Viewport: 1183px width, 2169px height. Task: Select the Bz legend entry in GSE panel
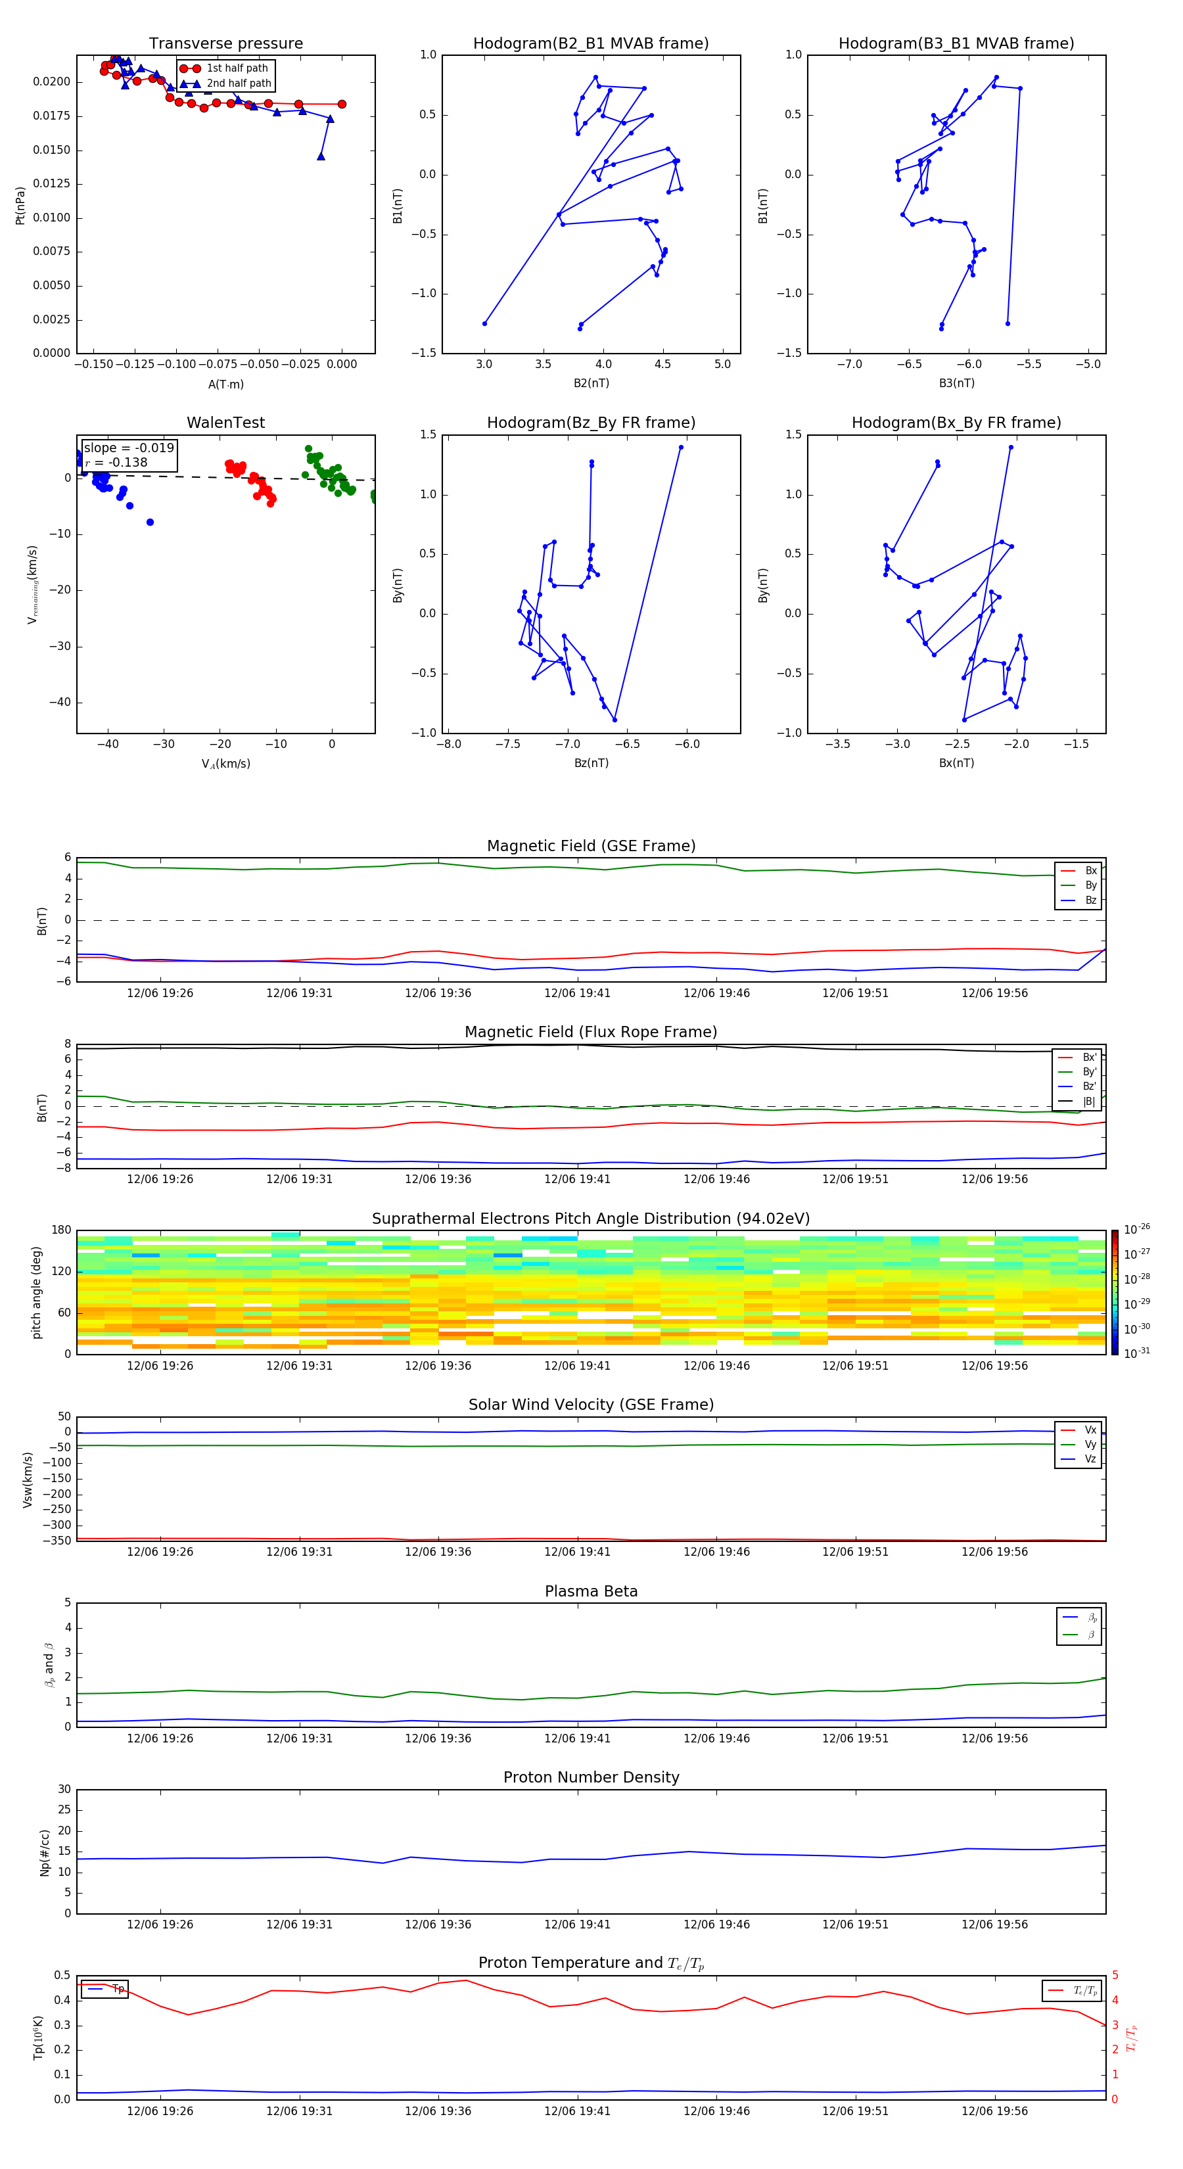(1079, 900)
